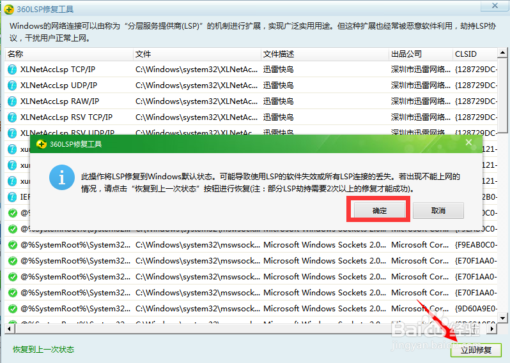Select the XLNetAccLsp RAW/IP row name

(x=59, y=101)
